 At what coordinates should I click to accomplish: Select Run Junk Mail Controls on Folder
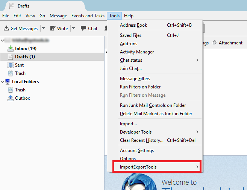[x=155, y=105]
